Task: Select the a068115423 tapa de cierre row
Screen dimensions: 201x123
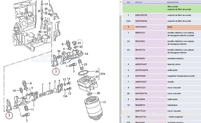Action: click(162, 64)
